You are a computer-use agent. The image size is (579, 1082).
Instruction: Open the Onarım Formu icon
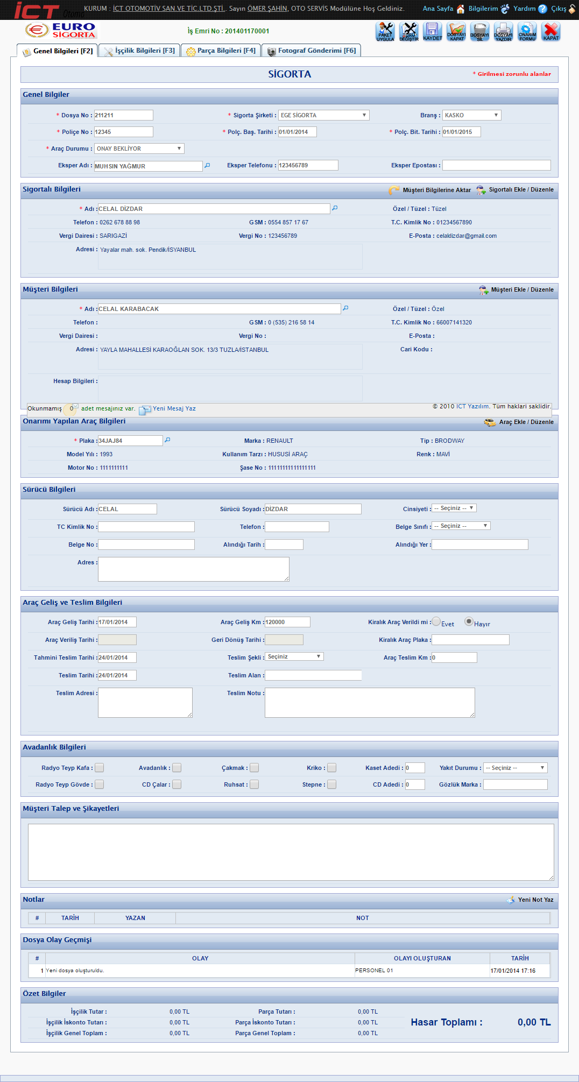click(527, 32)
